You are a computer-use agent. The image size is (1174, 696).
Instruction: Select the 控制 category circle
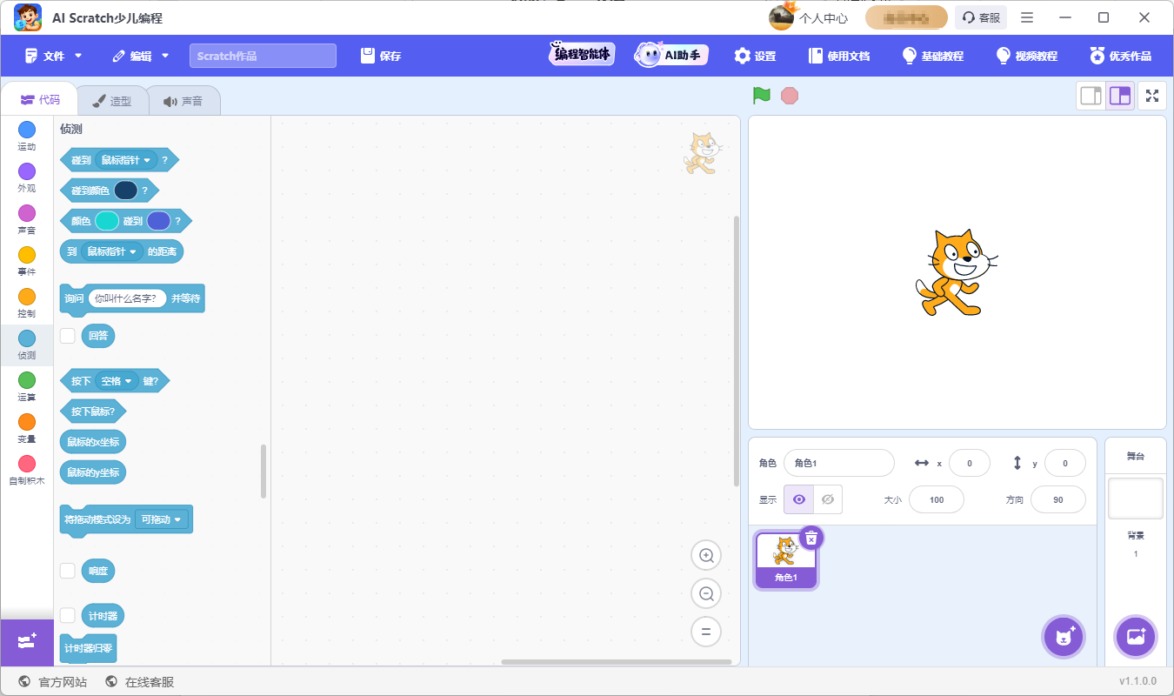click(27, 297)
